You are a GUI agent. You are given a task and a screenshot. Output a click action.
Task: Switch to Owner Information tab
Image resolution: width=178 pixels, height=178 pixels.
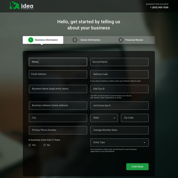pyautogui.click(x=86, y=40)
